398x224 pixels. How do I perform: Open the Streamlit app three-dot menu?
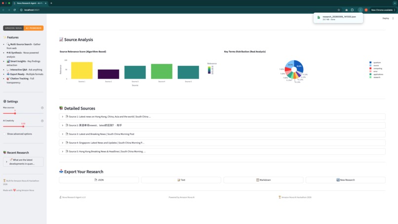click(393, 18)
